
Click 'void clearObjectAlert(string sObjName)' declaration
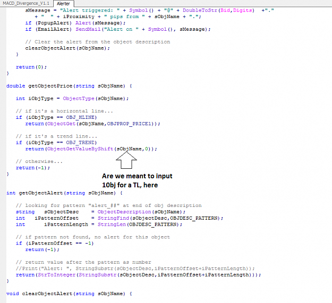(x=69, y=293)
